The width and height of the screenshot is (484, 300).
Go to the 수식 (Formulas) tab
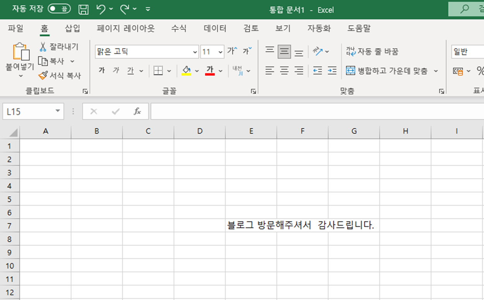[x=179, y=28]
